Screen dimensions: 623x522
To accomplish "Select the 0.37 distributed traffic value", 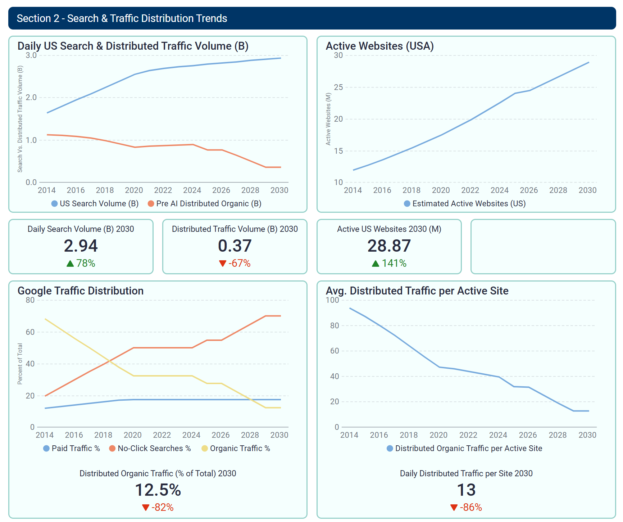I will (x=235, y=246).
